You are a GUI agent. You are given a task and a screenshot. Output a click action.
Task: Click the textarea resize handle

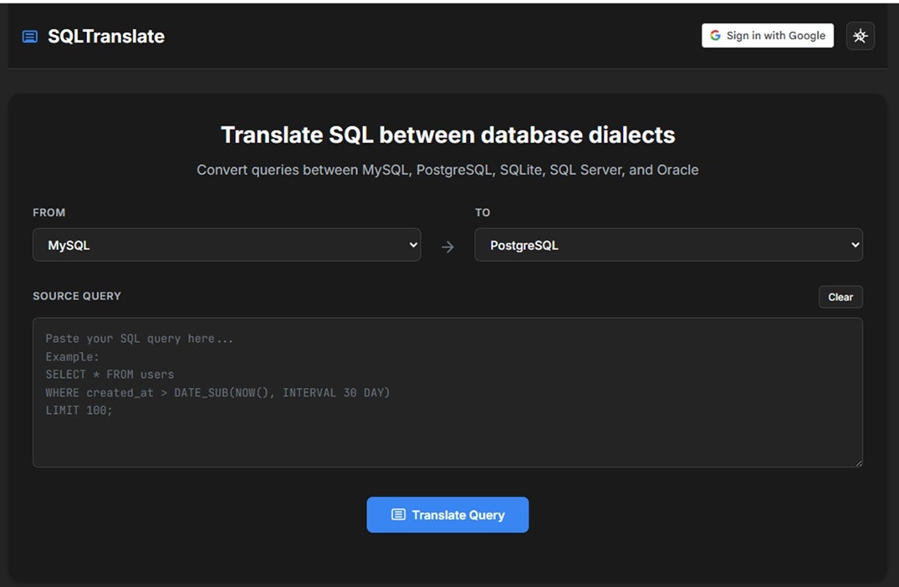pos(858,462)
